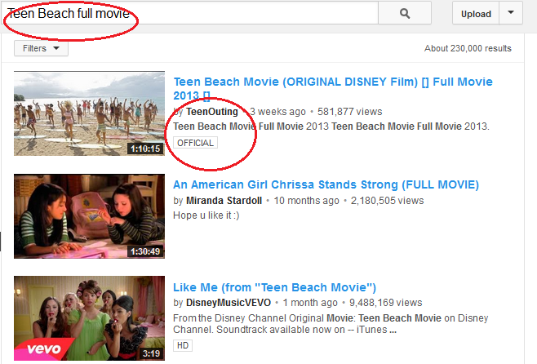537x364 pixels.
Task: Click the 3 weeks ago upload date
Action: coord(277,112)
